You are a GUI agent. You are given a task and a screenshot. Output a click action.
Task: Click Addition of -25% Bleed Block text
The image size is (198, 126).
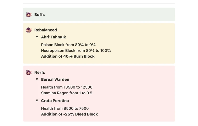click(x=69, y=114)
